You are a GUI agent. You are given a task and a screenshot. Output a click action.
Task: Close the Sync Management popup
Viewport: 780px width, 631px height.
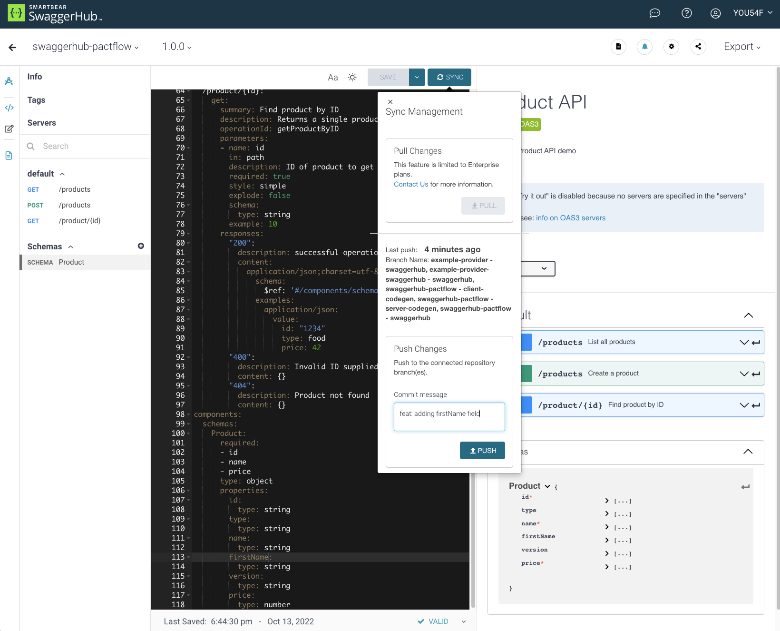[x=390, y=102]
